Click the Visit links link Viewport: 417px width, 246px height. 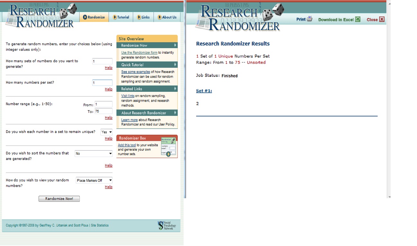(128, 96)
